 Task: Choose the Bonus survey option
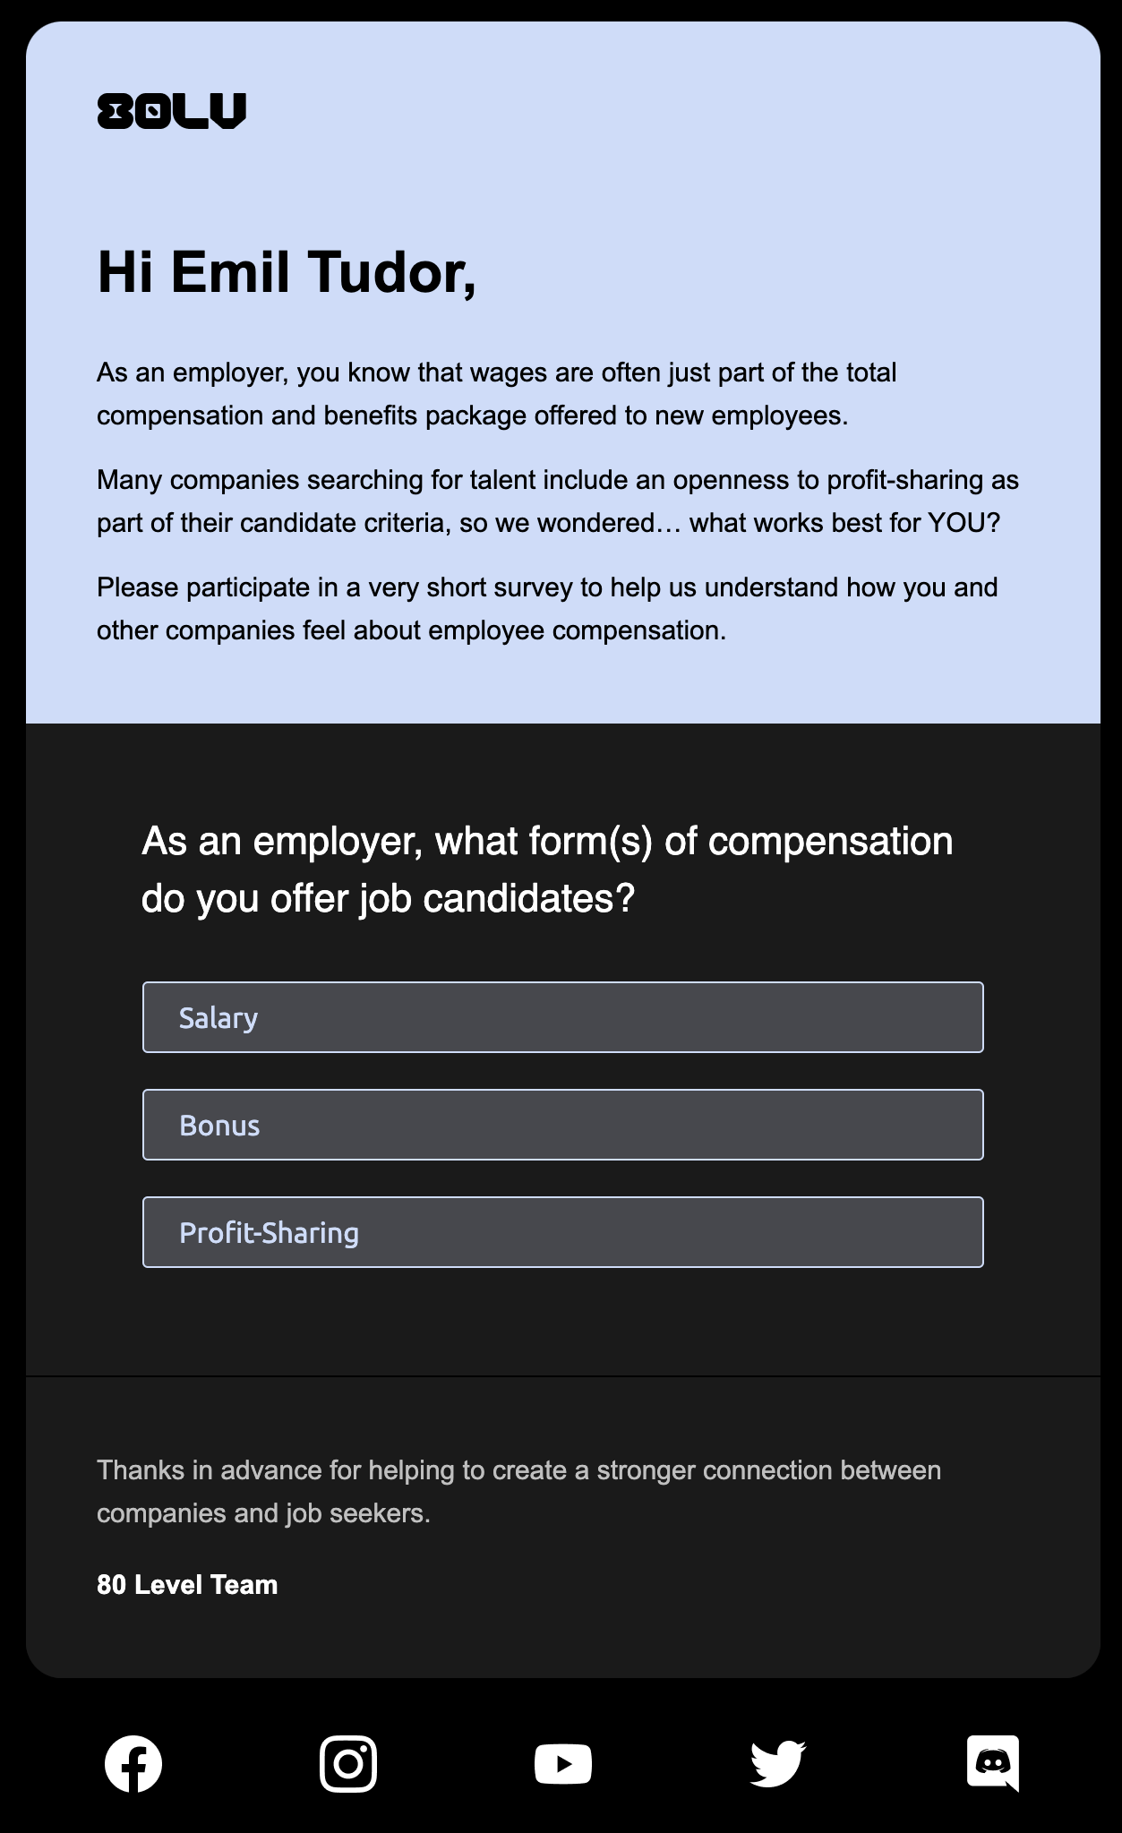point(563,1125)
